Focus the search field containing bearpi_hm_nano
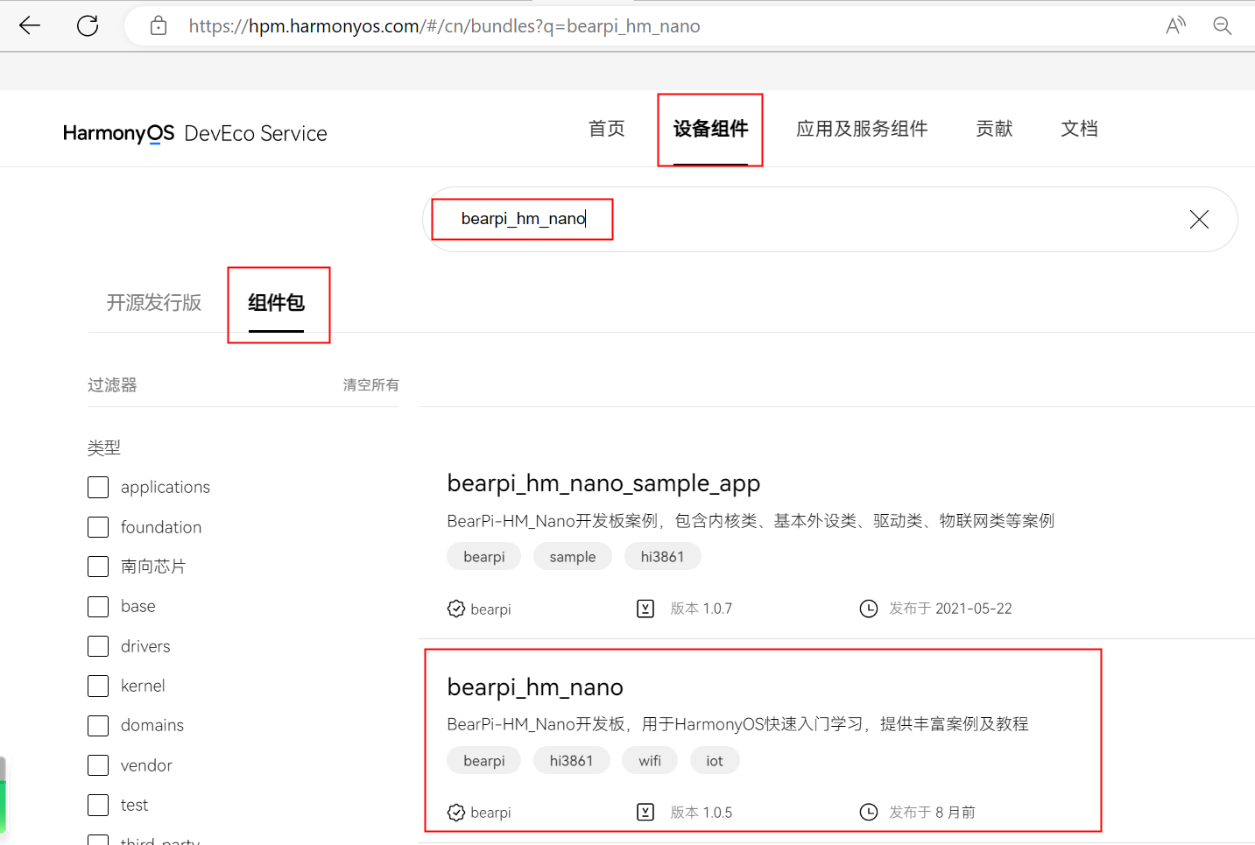1255x845 pixels. pyautogui.click(x=829, y=219)
